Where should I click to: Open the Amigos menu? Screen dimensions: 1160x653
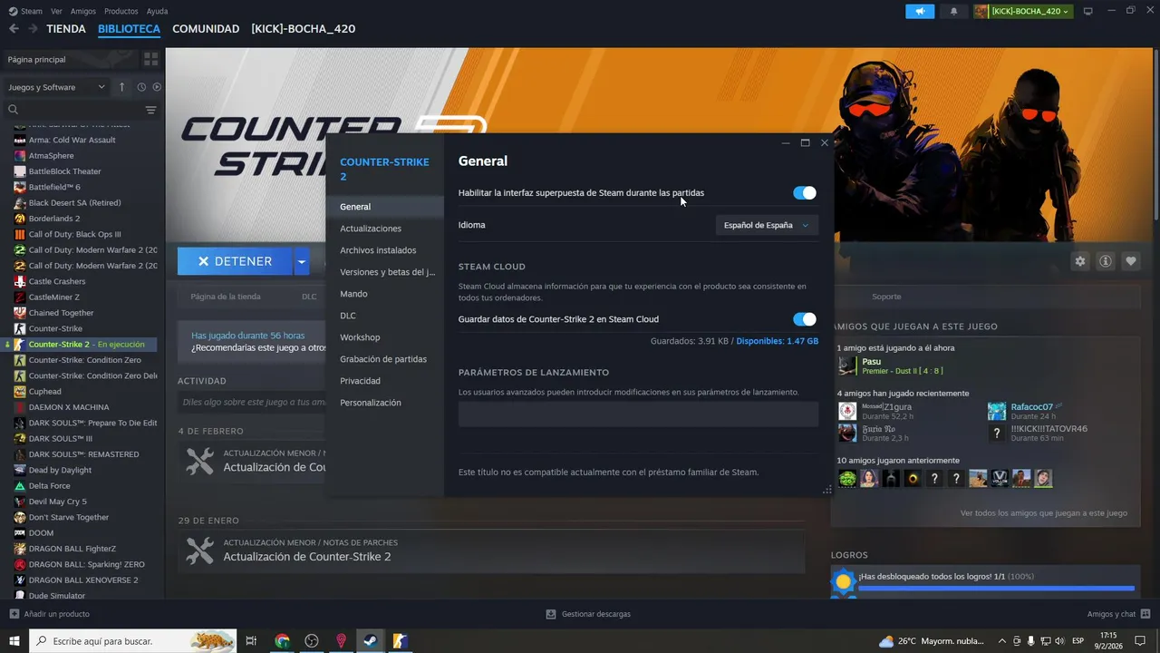tap(83, 11)
